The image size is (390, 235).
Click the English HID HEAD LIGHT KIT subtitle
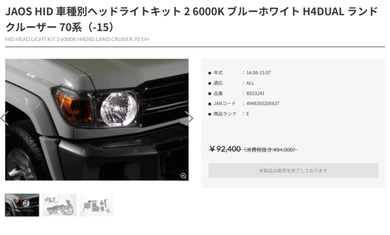77,39
